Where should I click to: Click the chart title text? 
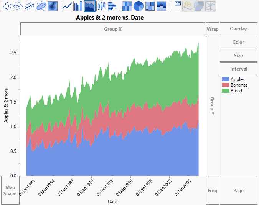[109, 17]
